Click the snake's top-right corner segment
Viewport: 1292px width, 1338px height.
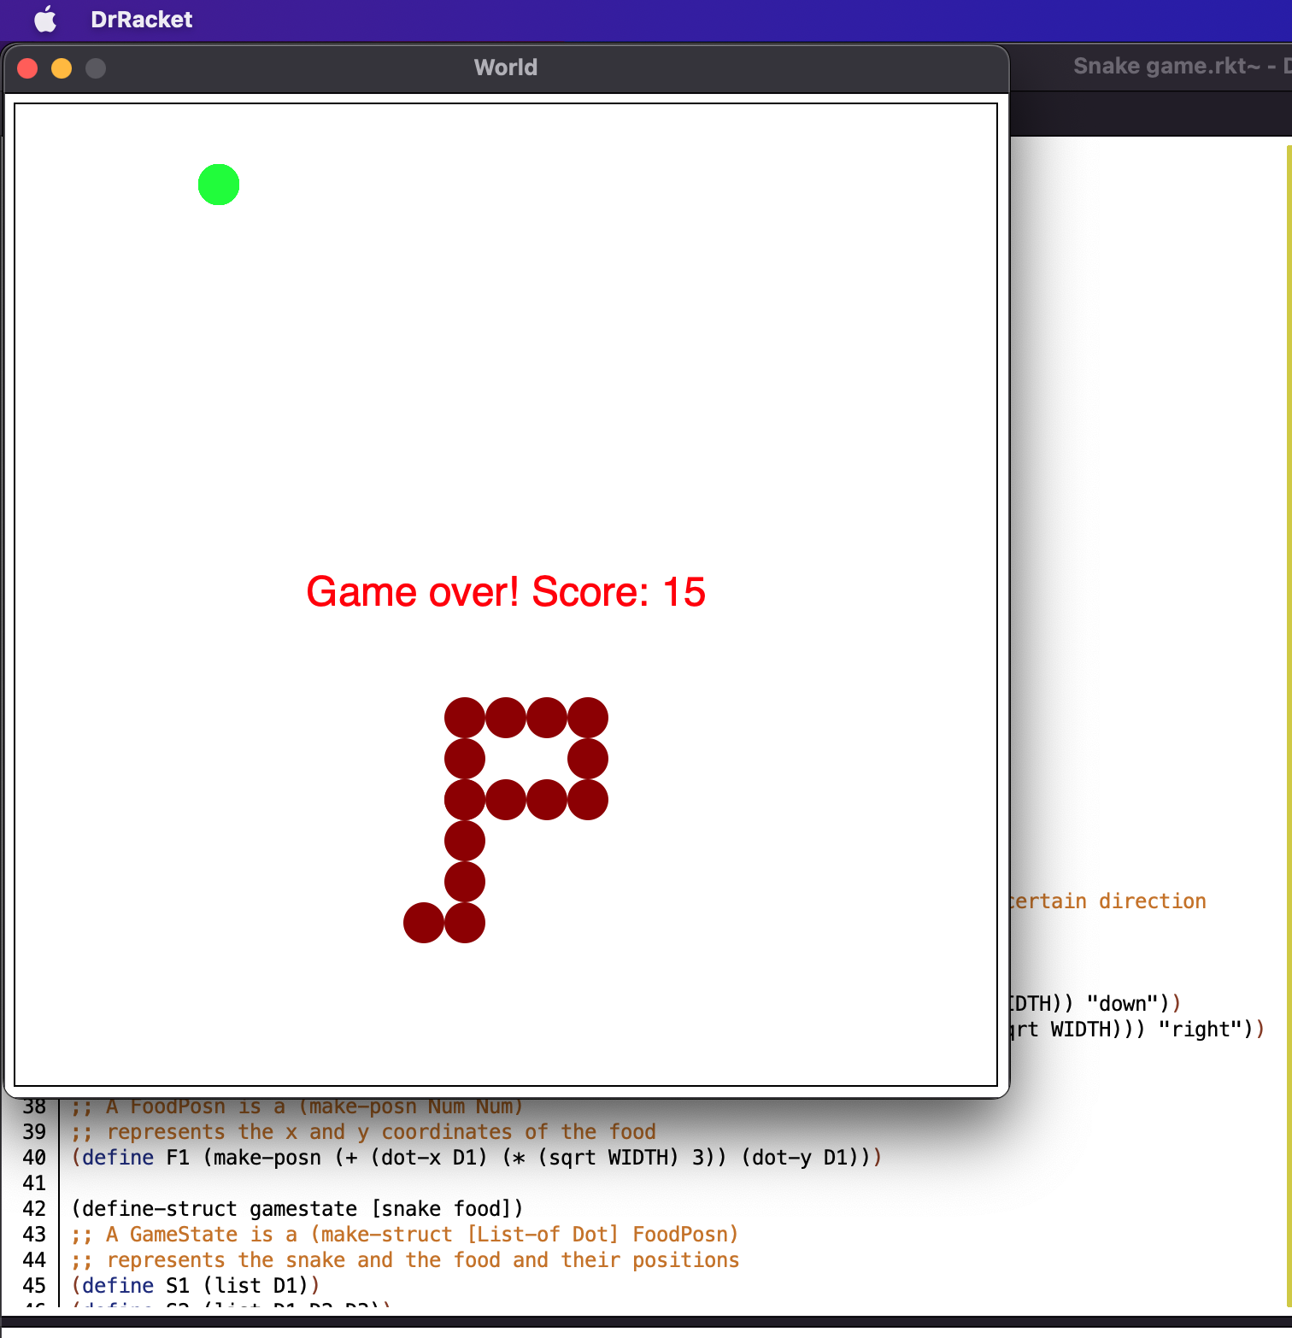(588, 718)
